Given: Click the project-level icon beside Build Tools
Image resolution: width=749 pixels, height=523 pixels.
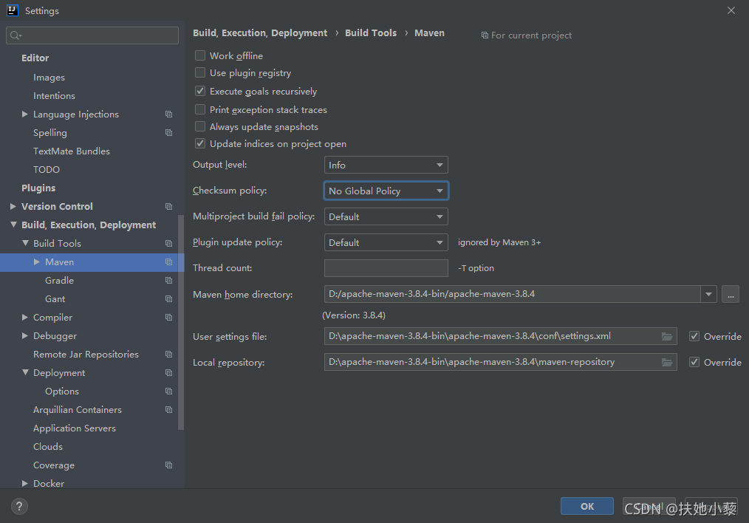Looking at the screenshot, I should [x=168, y=244].
